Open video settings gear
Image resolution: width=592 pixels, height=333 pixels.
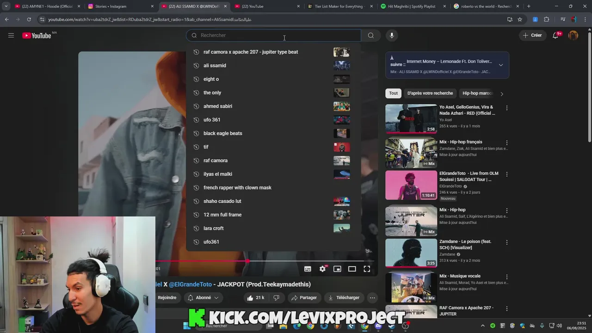[x=323, y=269]
